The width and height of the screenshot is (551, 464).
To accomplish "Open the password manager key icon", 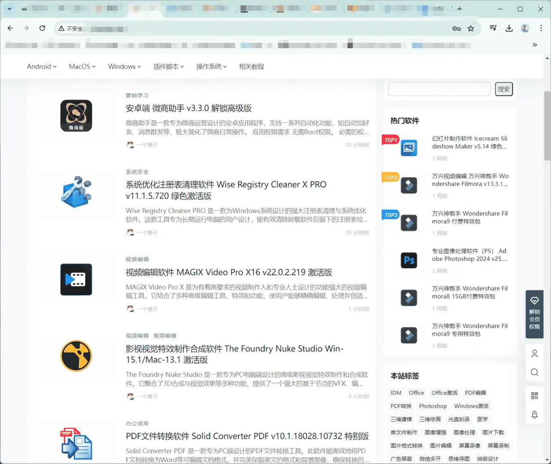I will point(456,28).
